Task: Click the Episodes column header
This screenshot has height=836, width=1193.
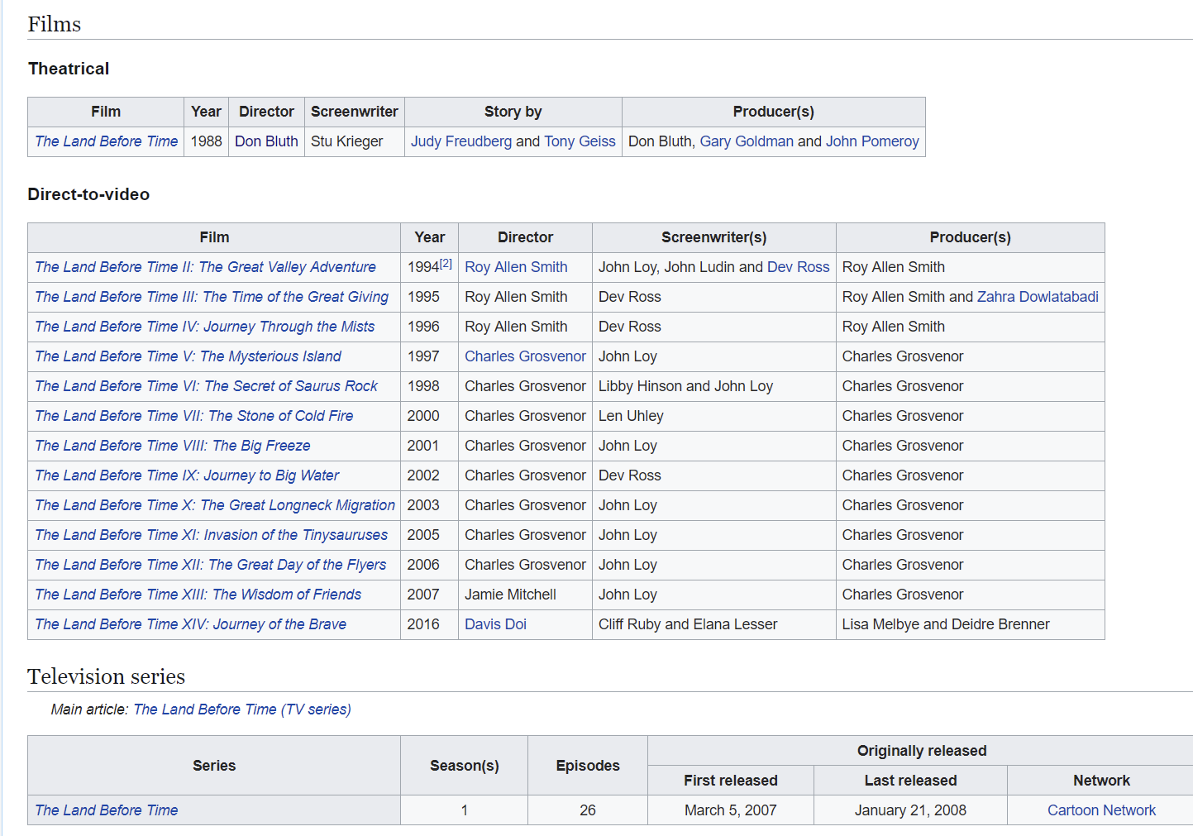Action: [588, 766]
